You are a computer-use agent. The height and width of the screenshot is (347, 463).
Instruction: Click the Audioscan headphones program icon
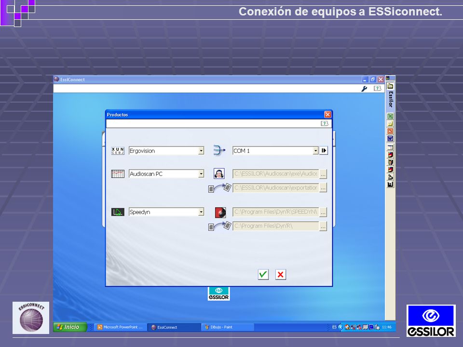tap(219, 173)
